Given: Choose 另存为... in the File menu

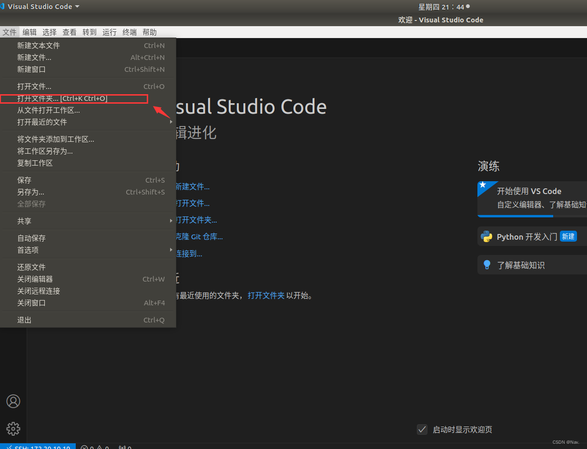Looking at the screenshot, I should [88, 192].
